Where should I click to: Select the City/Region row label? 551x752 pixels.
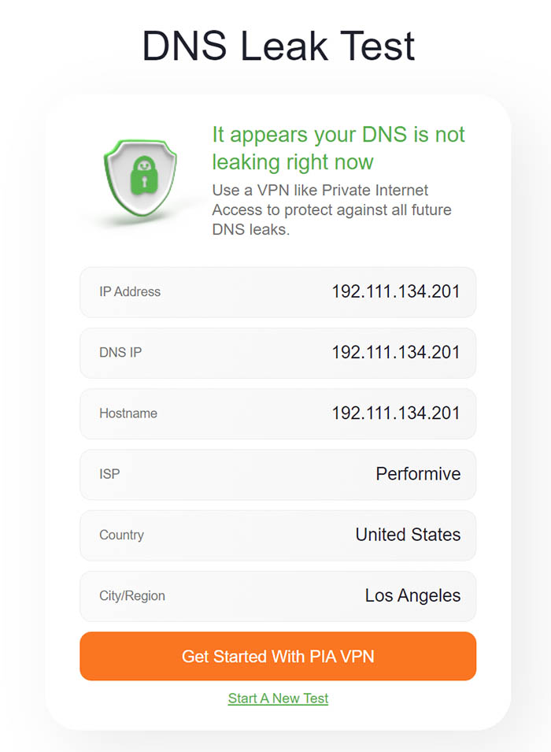132,596
